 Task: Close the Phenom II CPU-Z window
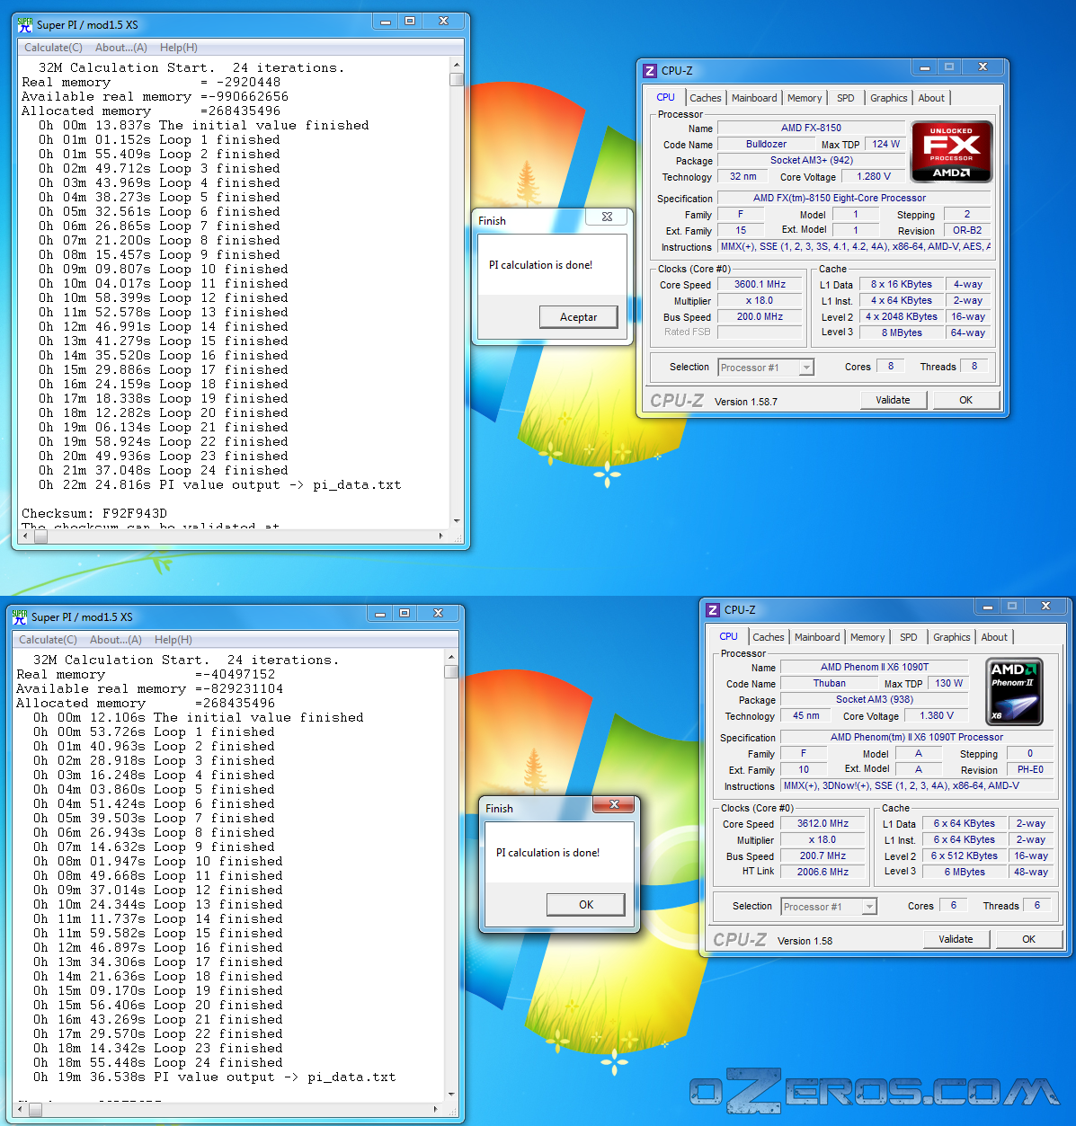point(1045,607)
